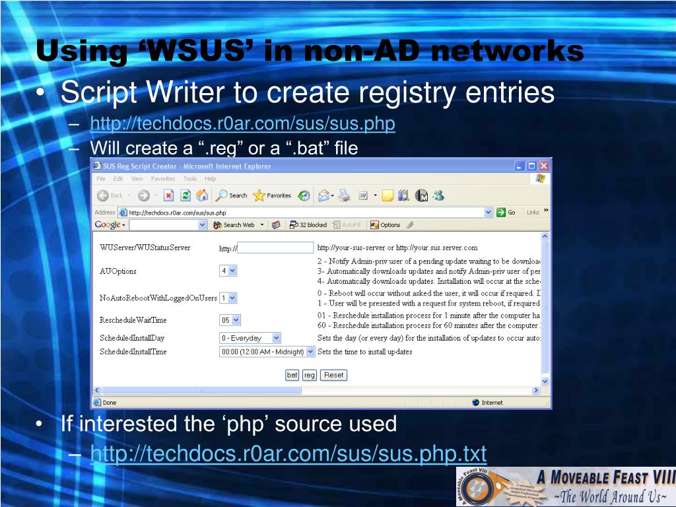Click the AutoFill toolbar button
The height and width of the screenshot is (507, 676).
click(347, 225)
